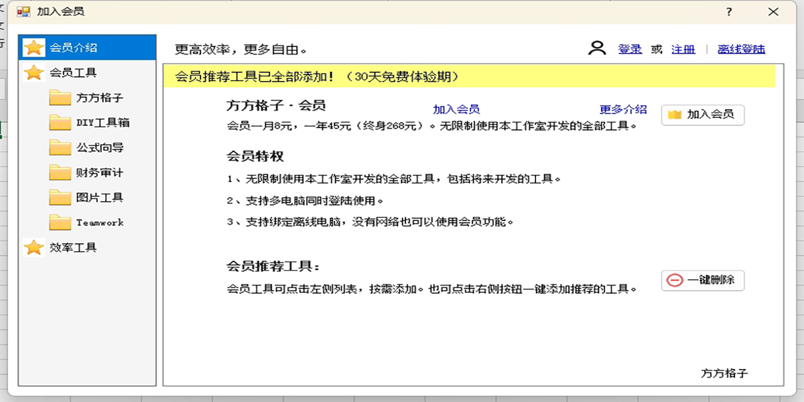Click the 离线登陆 link

pos(741,49)
